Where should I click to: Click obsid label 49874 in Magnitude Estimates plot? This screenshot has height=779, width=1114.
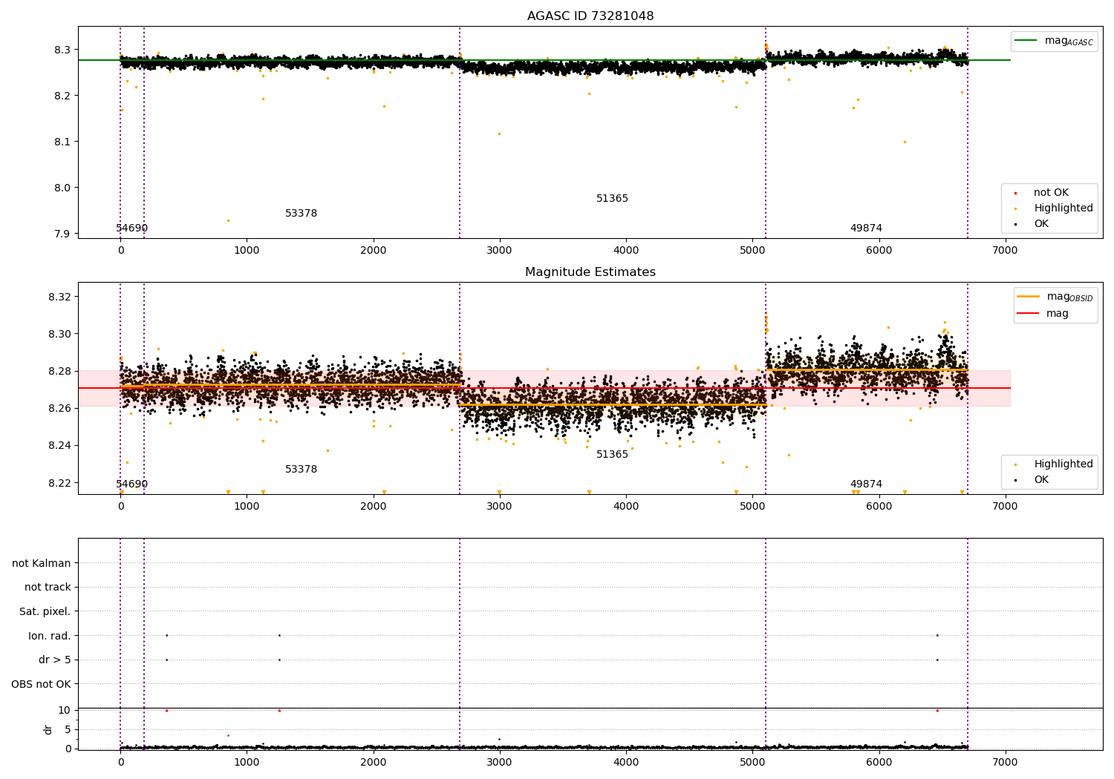point(867,484)
